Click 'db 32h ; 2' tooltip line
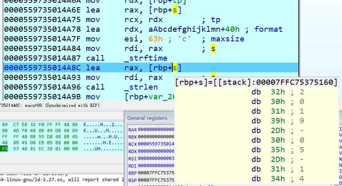 click(x=278, y=92)
